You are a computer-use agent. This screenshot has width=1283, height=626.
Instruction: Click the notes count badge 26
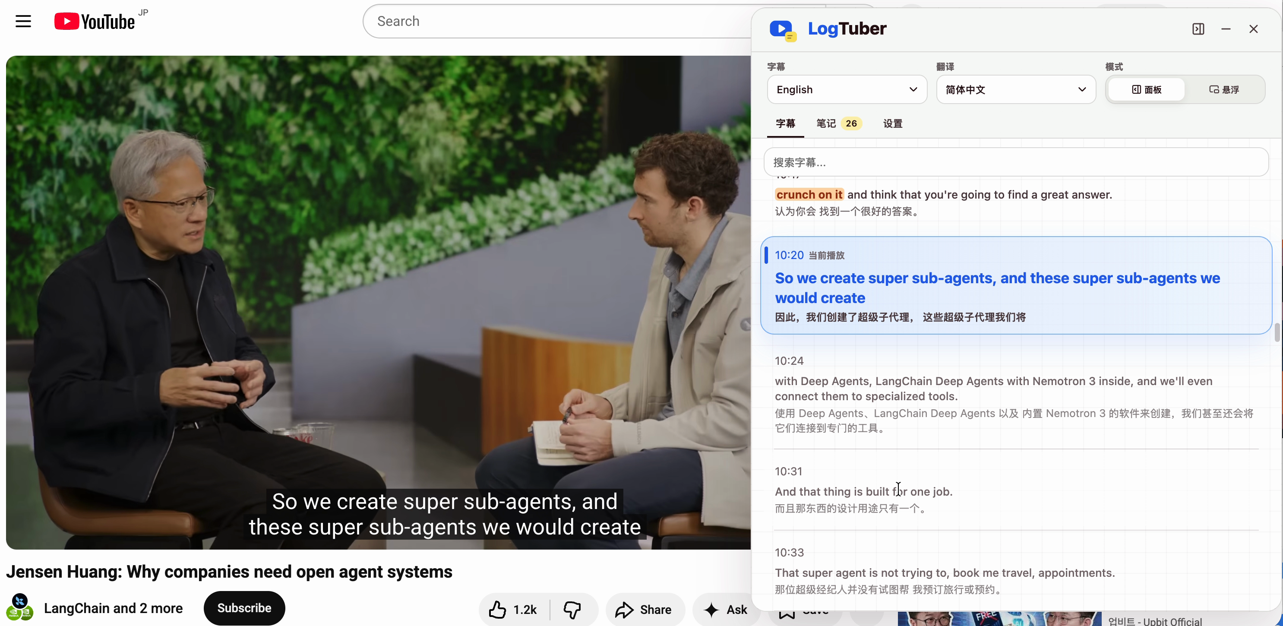851,123
